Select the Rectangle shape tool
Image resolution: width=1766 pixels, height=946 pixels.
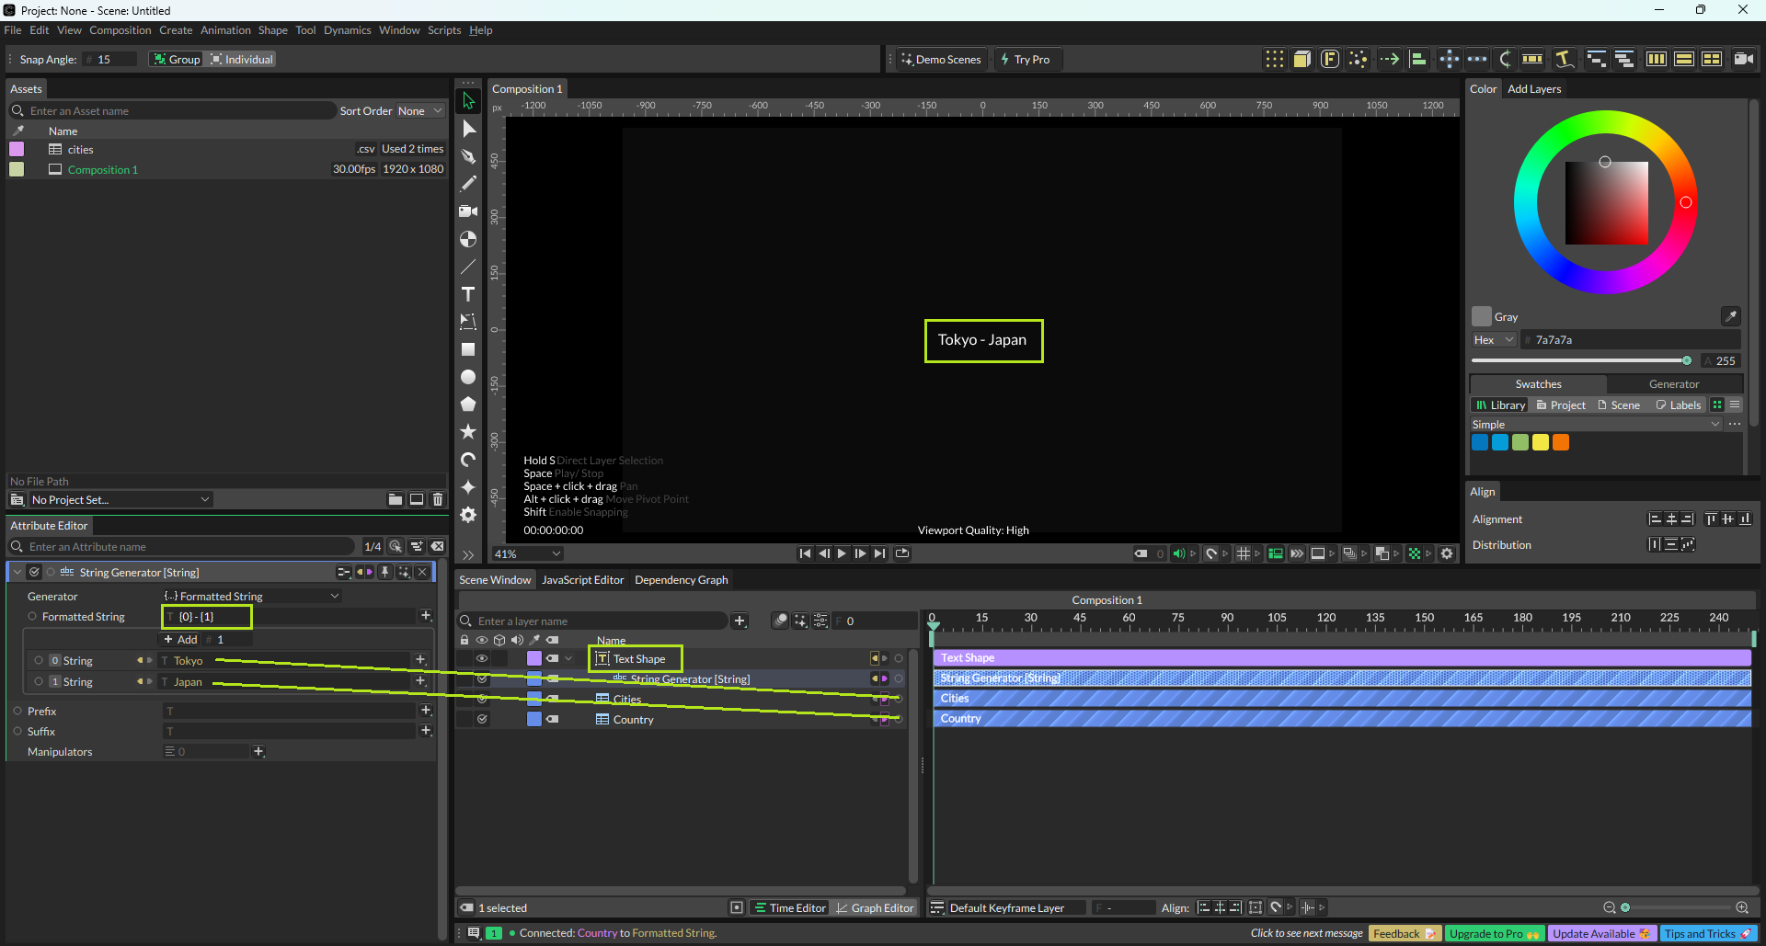[x=468, y=349]
